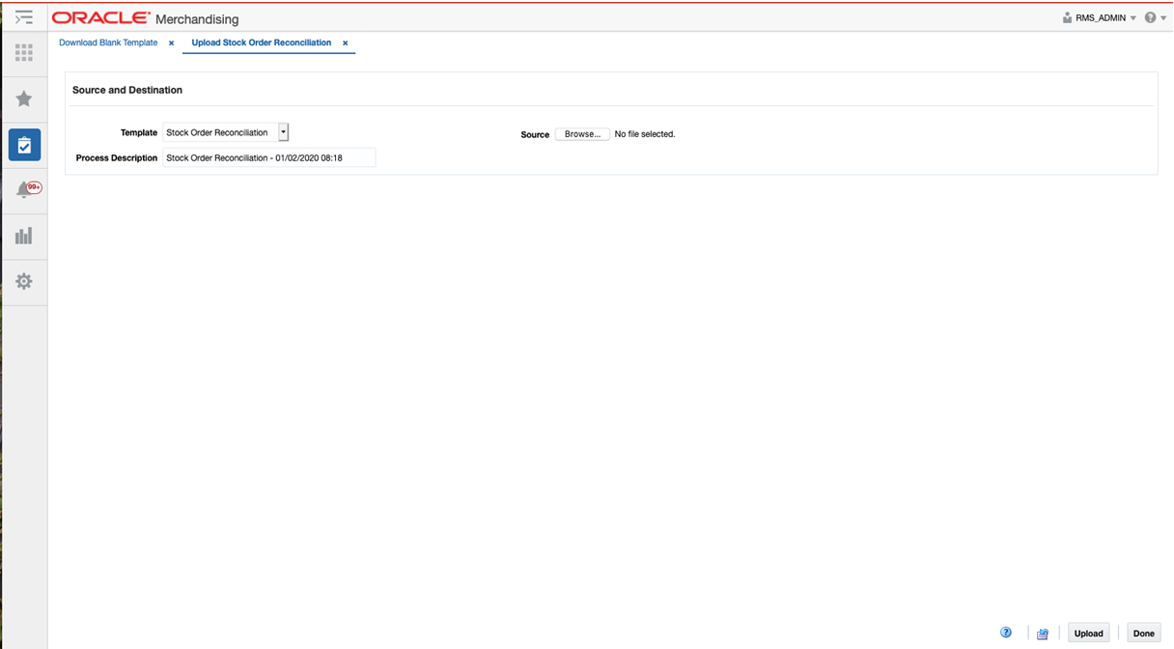This screenshot has width=1174, height=649.
Task: Open the application navigator grid icon
Action: [24, 52]
